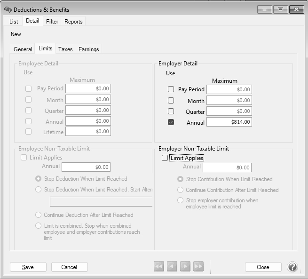The width and height of the screenshot is (308, 279).
Task: Go to previous record navigation arrow
Action: 172,267
